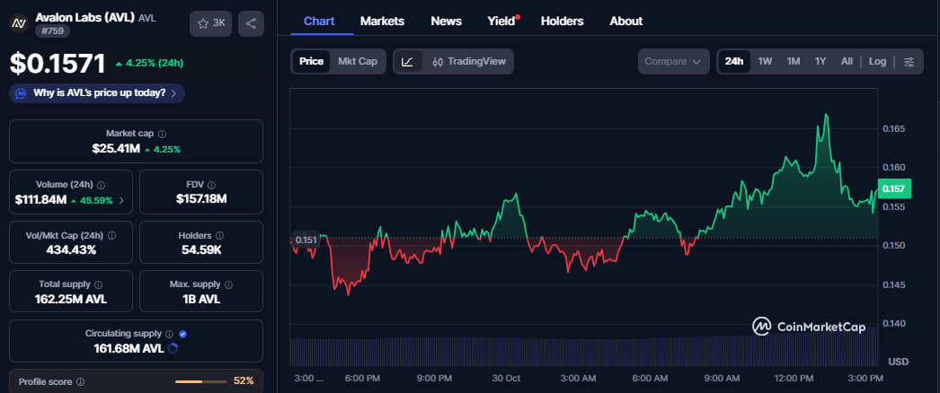Click the star watchlist icon showing 3K

[x=210, y=23]
